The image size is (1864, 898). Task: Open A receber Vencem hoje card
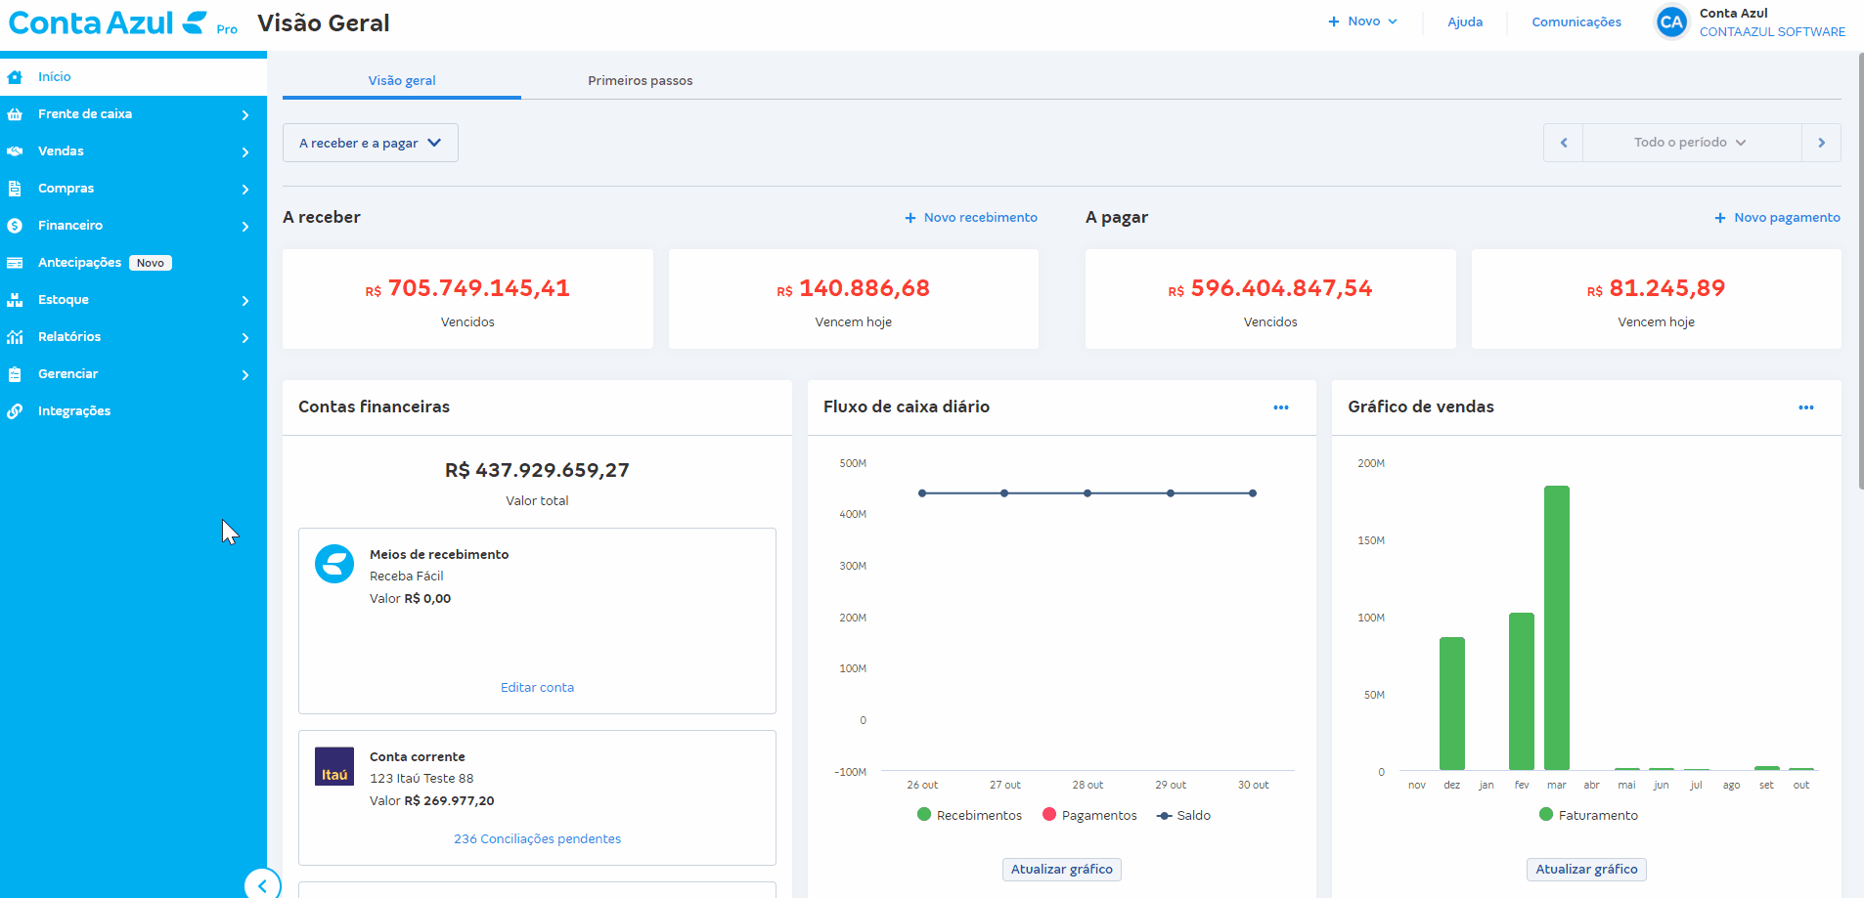tap(854, 299)
